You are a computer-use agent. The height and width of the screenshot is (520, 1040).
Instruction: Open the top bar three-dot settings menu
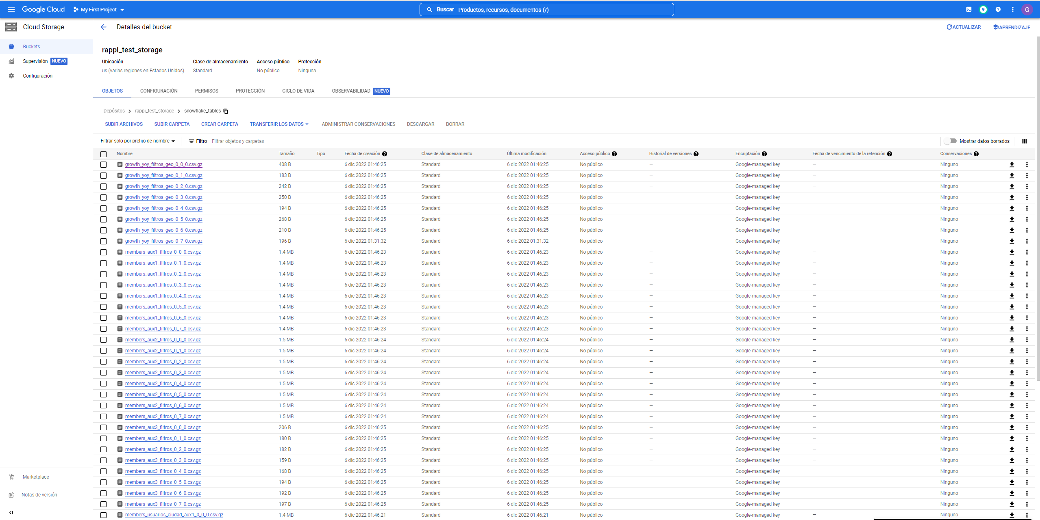[x=1013, y=9]
